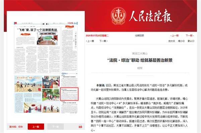Click the red 上一版 button
201x133 pixels.
[x=36, y=127]
